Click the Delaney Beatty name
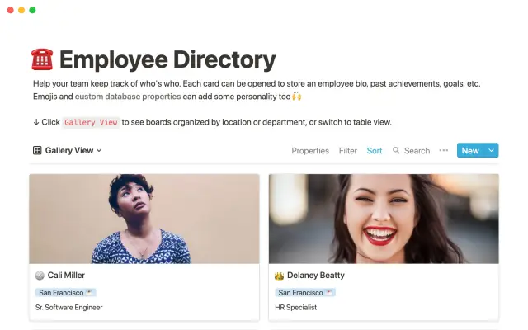The image size is (528, 330). 316,275
